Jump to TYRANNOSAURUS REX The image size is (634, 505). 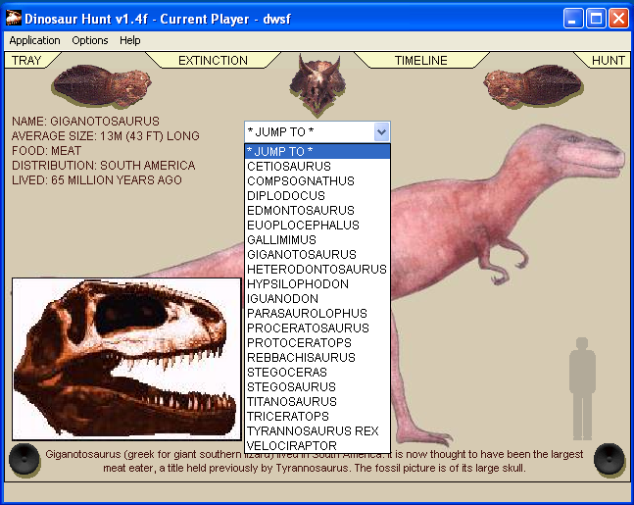317,430
